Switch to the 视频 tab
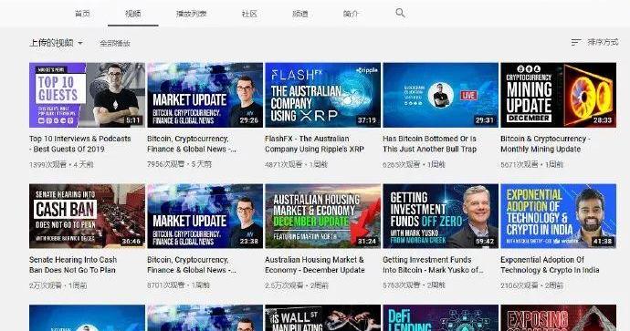This screenshot has width=630, height=331. click(133, 14)
